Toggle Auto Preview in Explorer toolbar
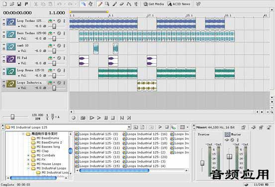275x187 pixels. click(174, 127)
